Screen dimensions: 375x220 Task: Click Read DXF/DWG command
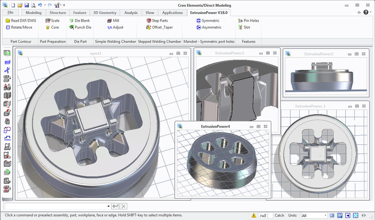21,21
